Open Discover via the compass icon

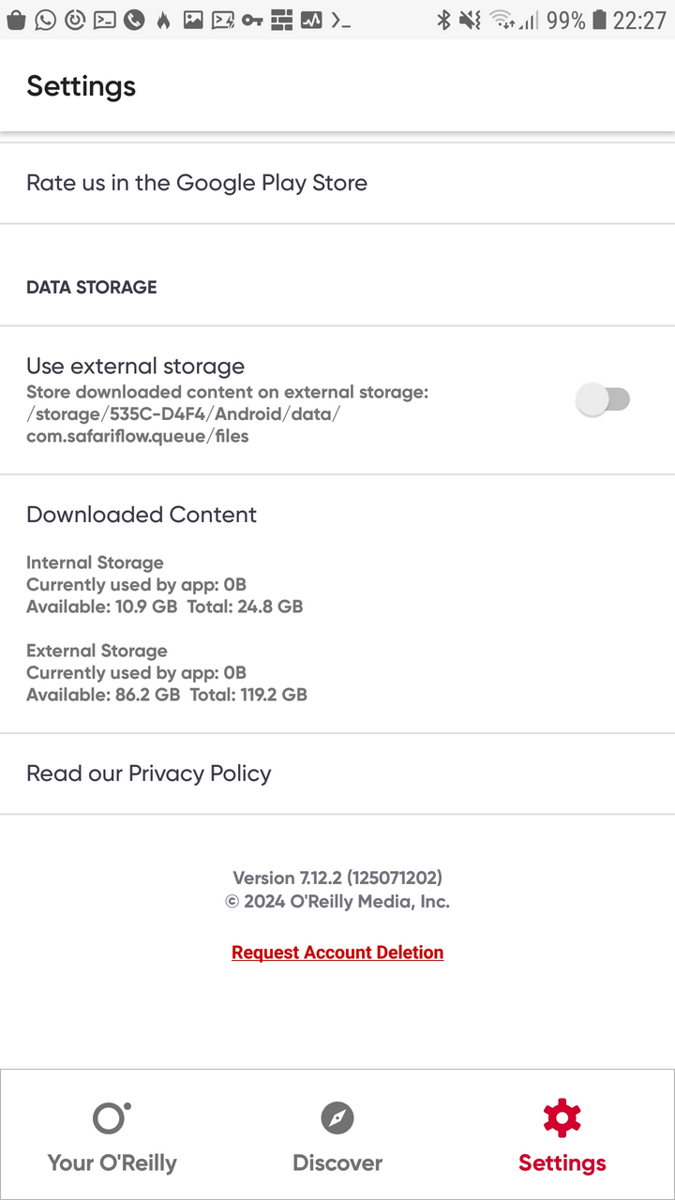click(337, 1117)
